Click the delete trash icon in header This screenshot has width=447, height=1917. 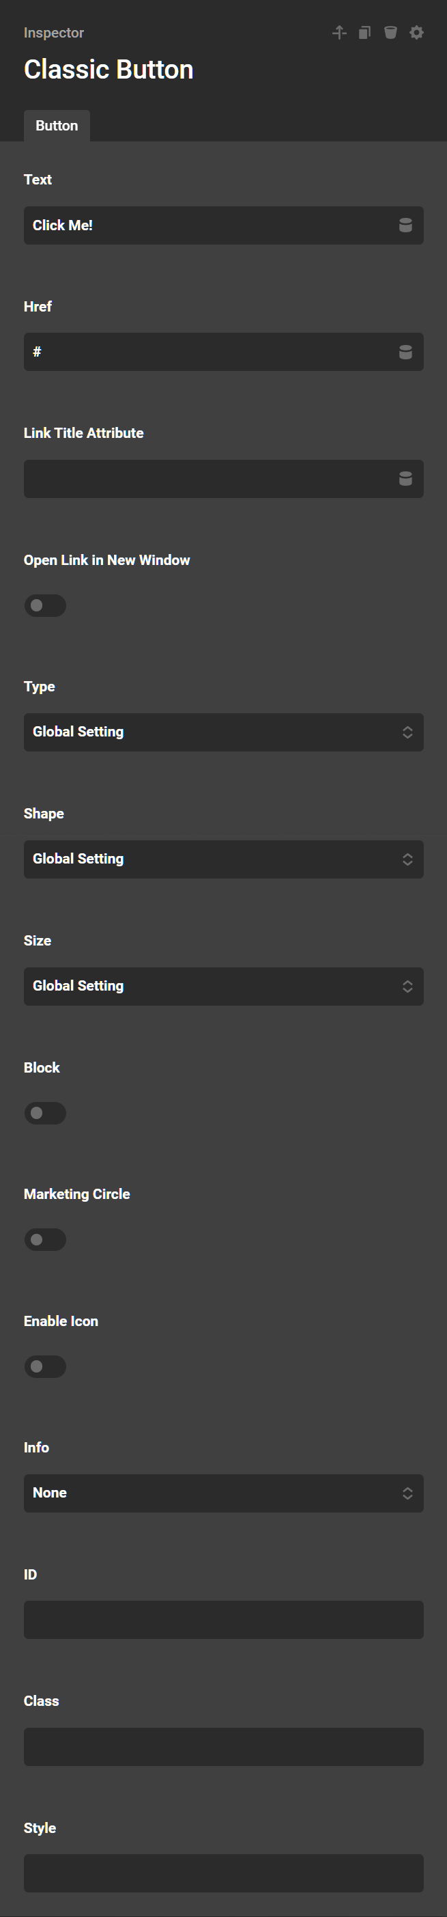[390, 32]
